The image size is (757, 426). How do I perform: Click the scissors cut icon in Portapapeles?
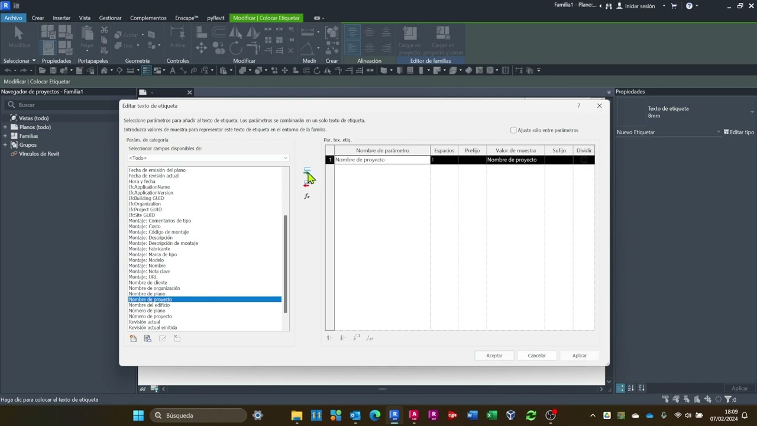[104, 30]
